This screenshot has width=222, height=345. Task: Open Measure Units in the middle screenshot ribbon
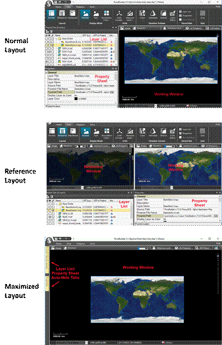coord(130,133)
